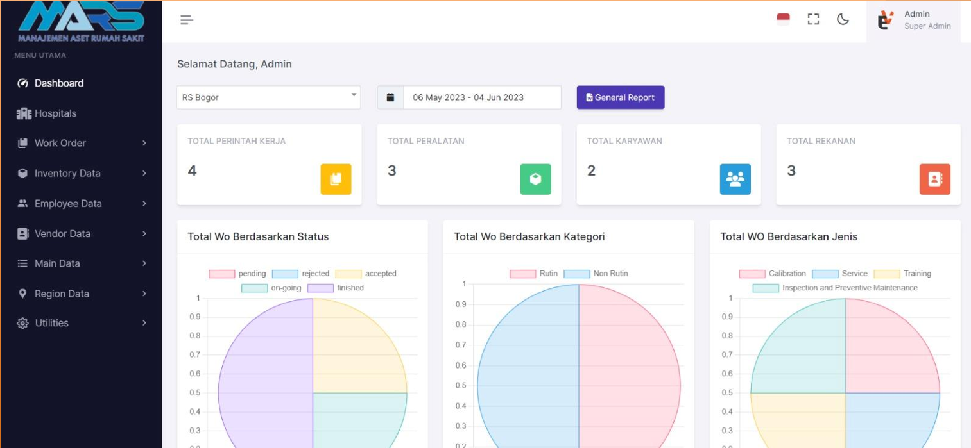This screenshot has height=448, width=971.
Task: Toggle the accepted legend in Status chart
Action: pos(366,274)
